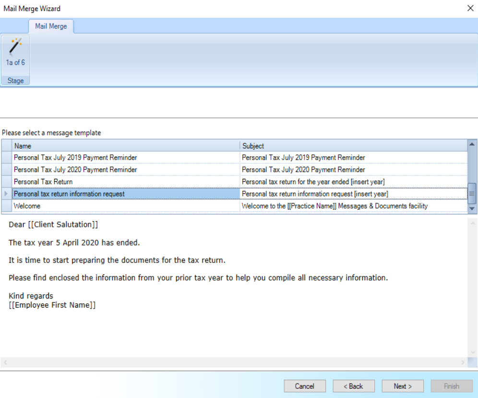Click the 'Stage' group label in ribbon

(15, 81)
